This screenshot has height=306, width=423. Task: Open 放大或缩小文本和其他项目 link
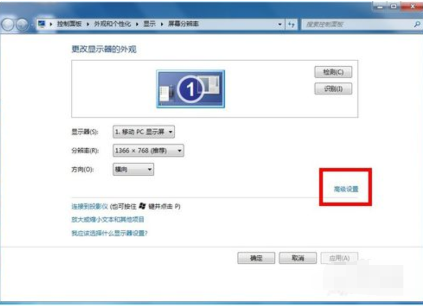click(x=108, y=220)
